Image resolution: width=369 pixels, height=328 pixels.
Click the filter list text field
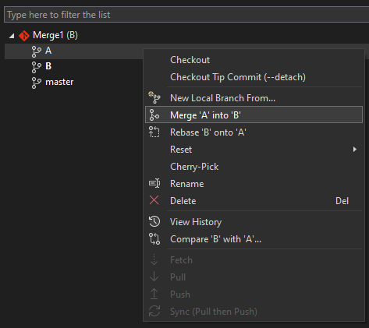[186, 15]
